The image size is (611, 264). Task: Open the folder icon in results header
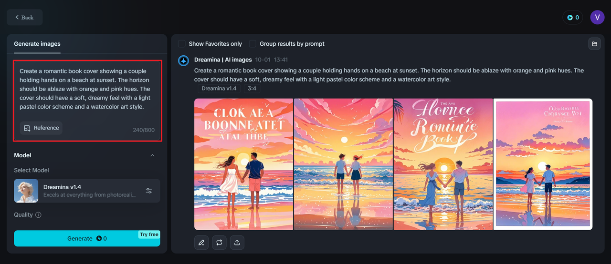point(594,44)
